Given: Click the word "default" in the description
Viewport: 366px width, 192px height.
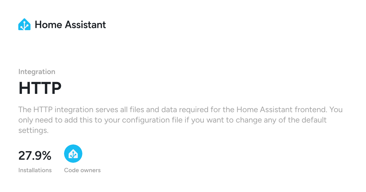Looking at the screenshot, I should [314, 120].
